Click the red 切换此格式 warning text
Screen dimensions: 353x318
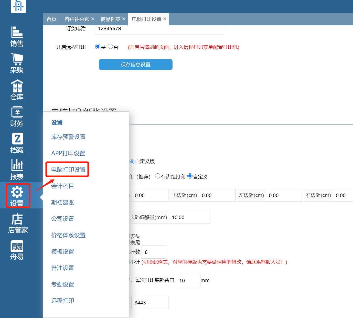(x=215, y=262)
